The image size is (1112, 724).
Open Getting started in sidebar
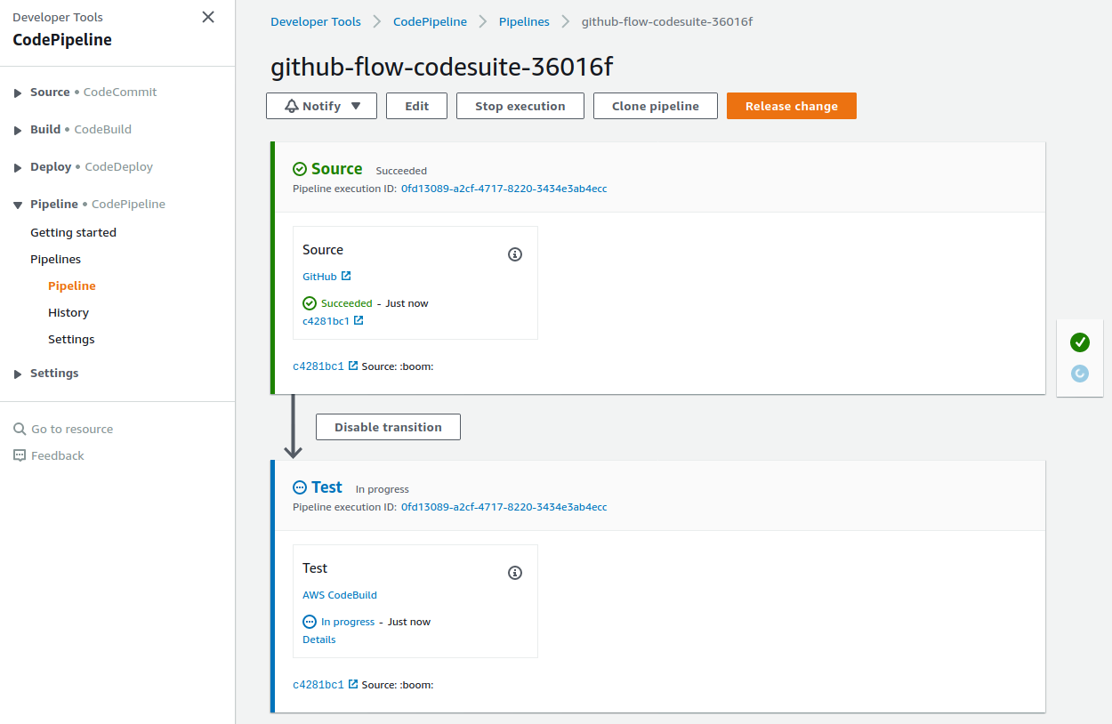pos(73,232)
